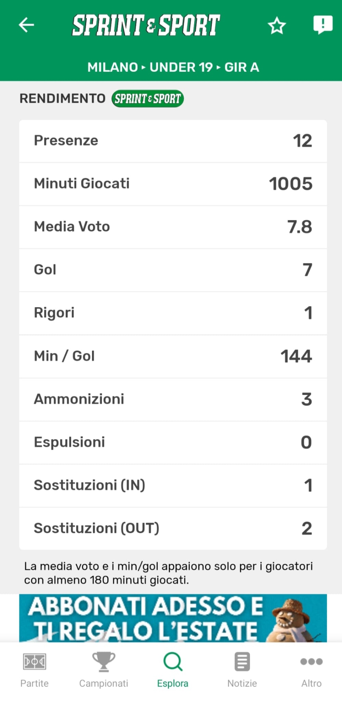Select the GIR A breadcrumb
Image resolution: width=342 pixels, height=702 pixels.
[242, 67]
